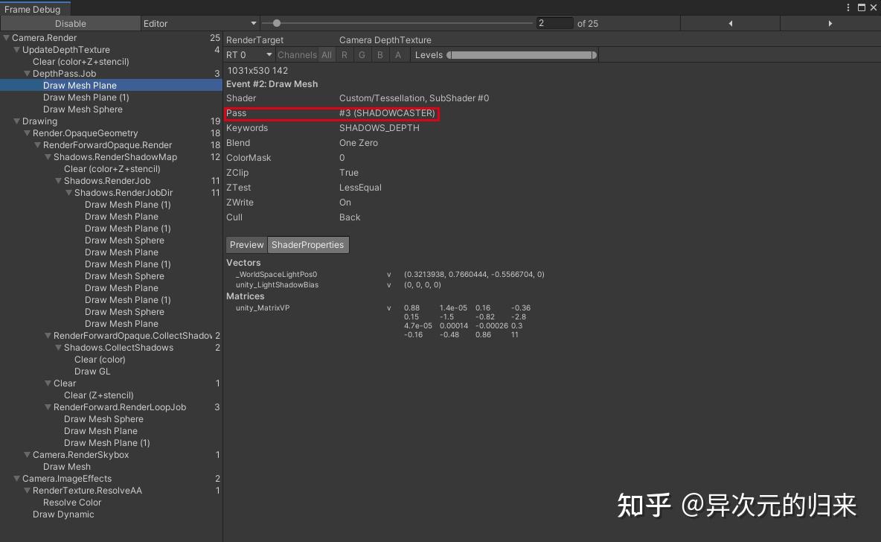Select the ShaderProperties tab
Viewport: 881px width, 542px height.
click(308, 244)
